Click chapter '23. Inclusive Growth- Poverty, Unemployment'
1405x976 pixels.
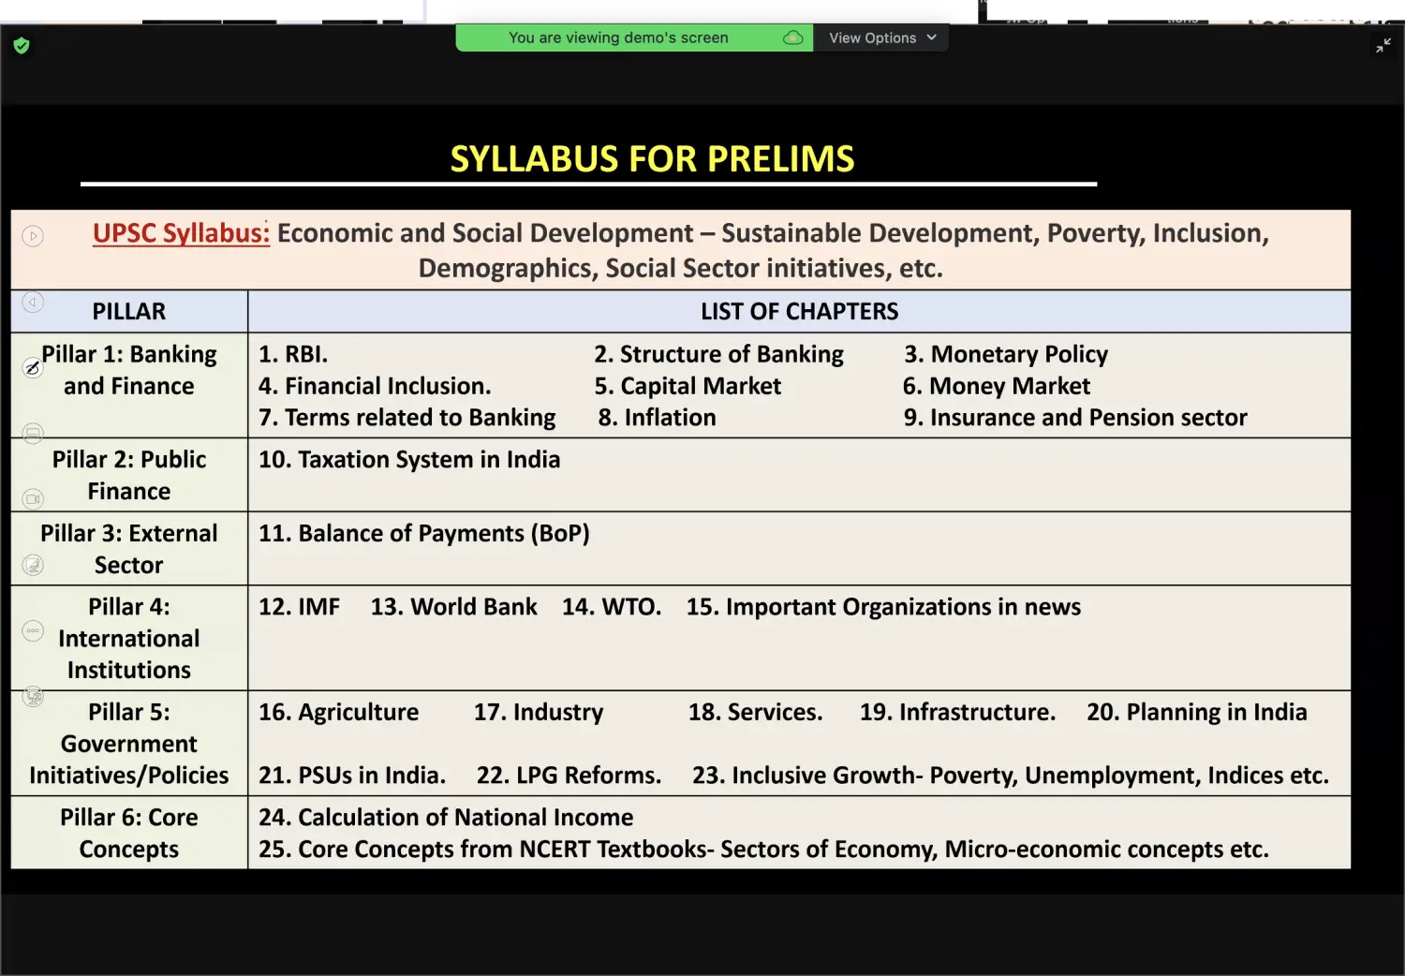click(946, 776)
